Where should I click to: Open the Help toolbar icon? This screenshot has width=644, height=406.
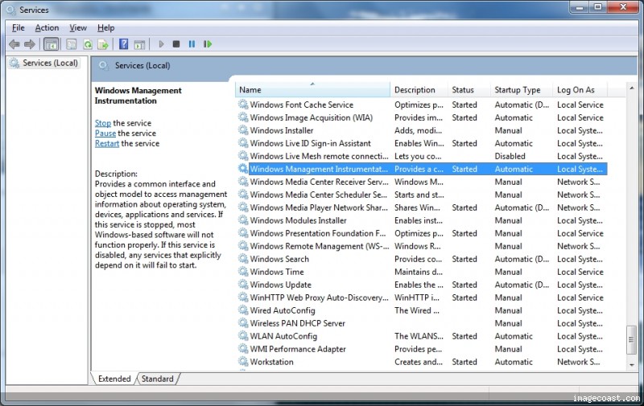(x=124, y=44)
